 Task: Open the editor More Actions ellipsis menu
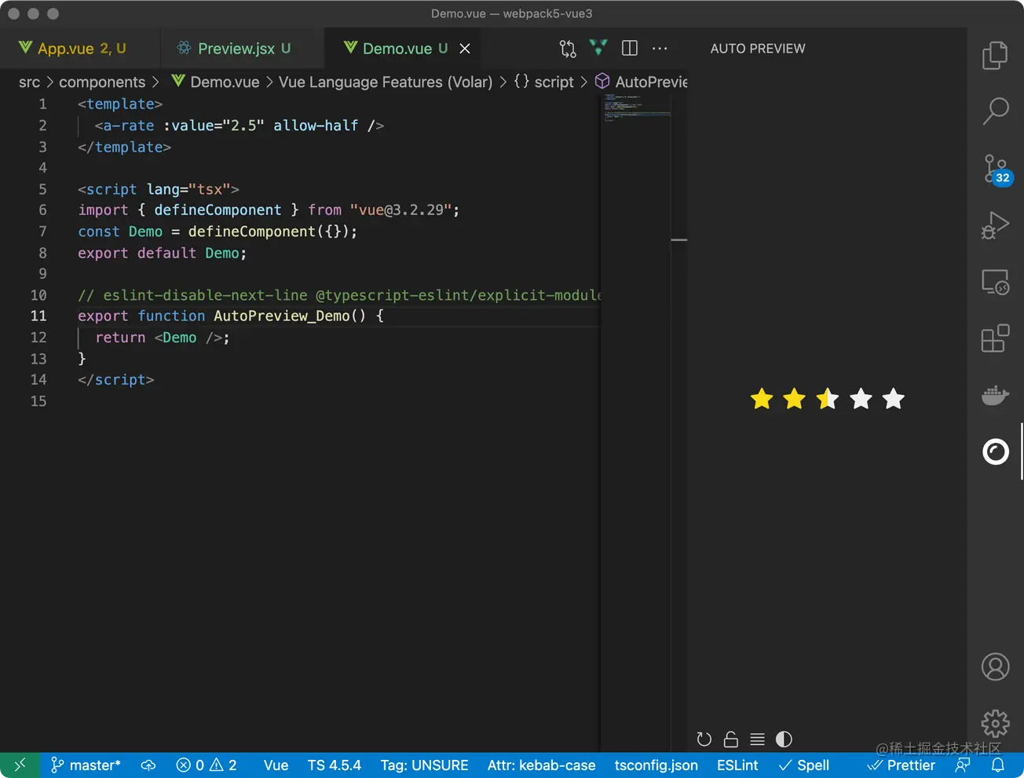tap(660, 48)
